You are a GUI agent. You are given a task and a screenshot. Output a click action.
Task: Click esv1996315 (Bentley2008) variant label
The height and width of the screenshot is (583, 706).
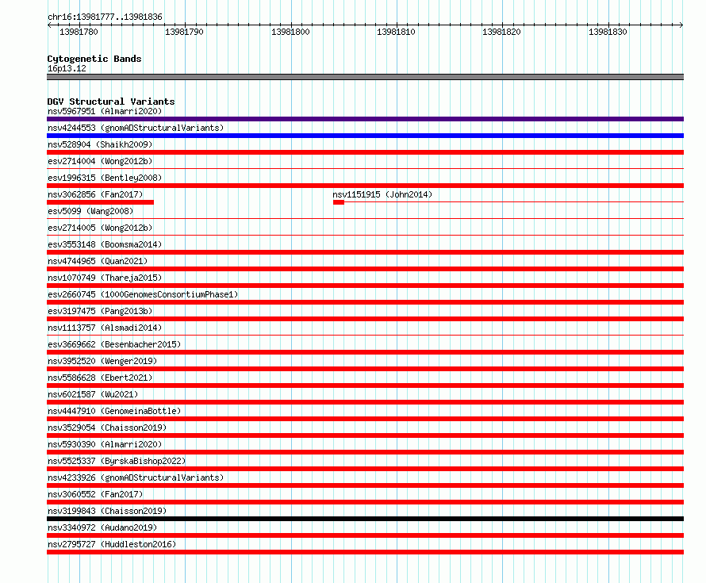105,178
